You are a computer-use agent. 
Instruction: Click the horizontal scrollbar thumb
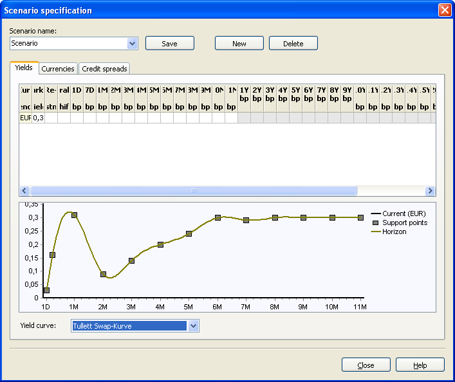(193, 191)
